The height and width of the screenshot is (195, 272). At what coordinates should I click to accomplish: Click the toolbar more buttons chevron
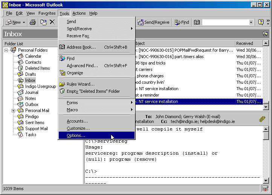(268, 22)
